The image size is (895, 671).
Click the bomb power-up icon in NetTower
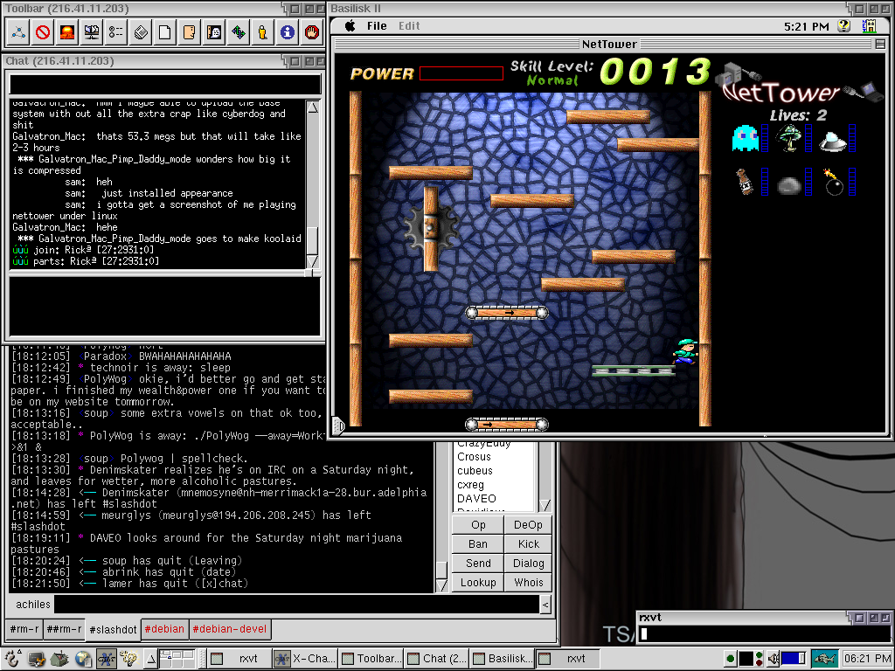[834, 183]
